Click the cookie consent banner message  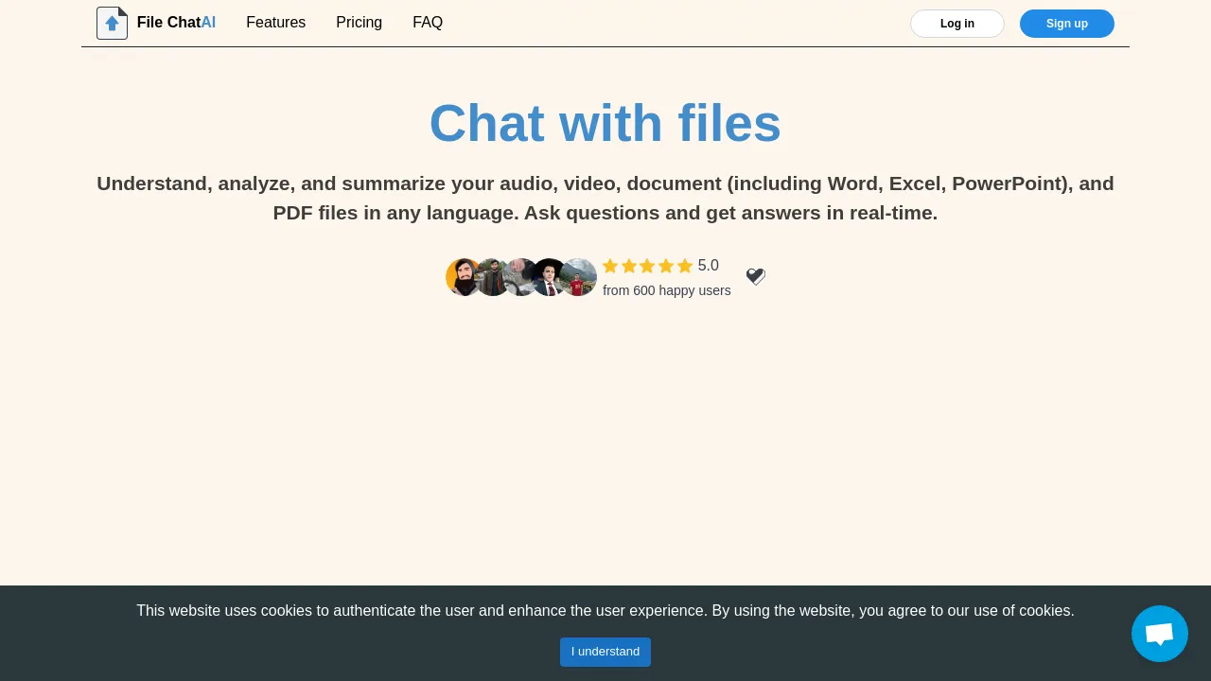[605, 611]
